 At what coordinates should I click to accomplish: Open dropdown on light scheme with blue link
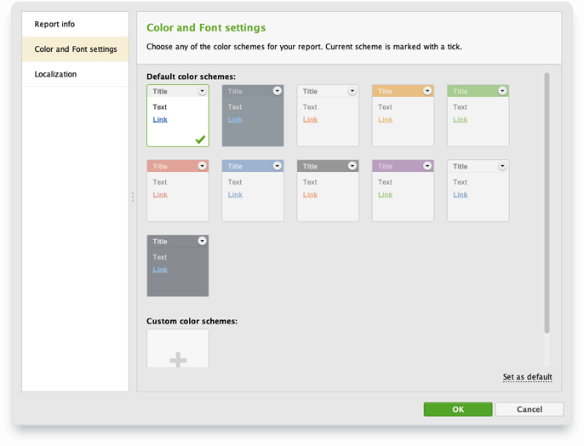502,166
